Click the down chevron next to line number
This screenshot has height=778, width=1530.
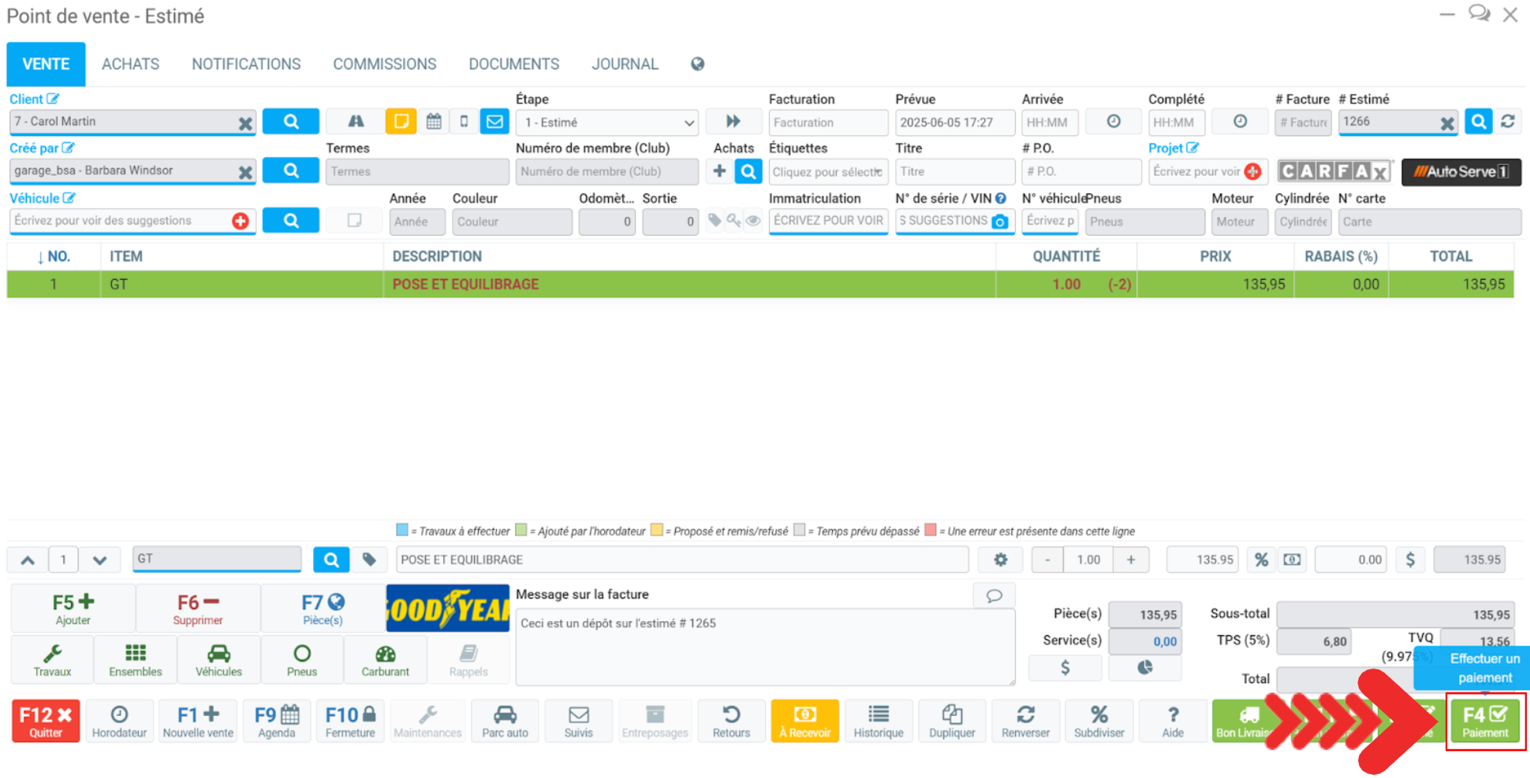99,560
